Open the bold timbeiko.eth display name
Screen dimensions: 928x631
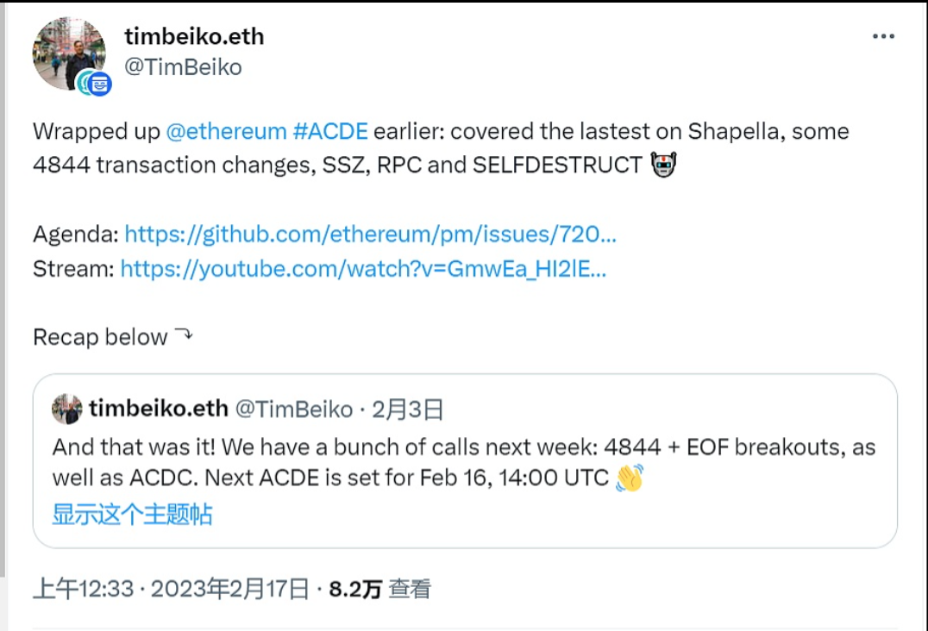(x=194, y=36)
